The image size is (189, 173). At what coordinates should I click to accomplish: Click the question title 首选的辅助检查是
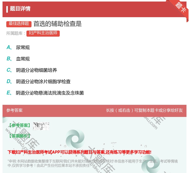(57, 24)
